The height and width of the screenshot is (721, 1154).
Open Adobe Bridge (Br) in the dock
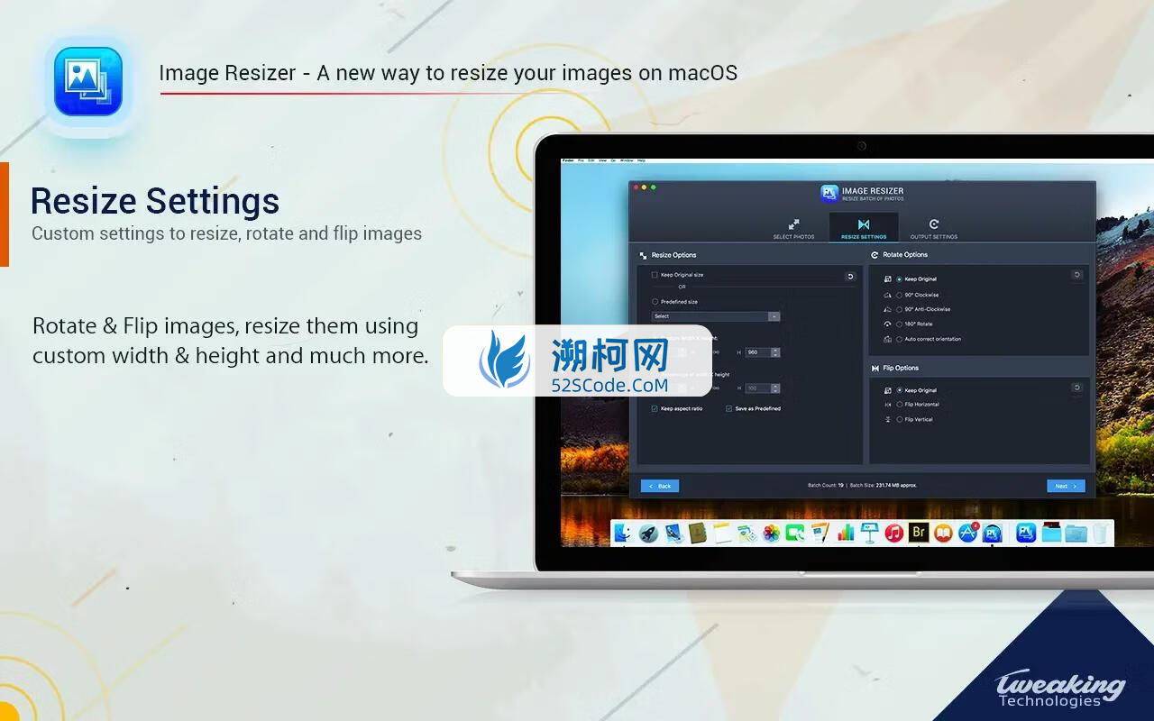[919, 533]
